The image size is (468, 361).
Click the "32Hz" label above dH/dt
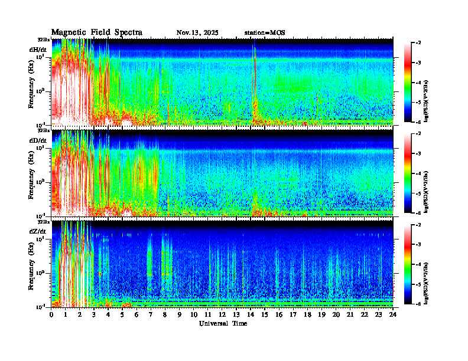tap(44, 39)
